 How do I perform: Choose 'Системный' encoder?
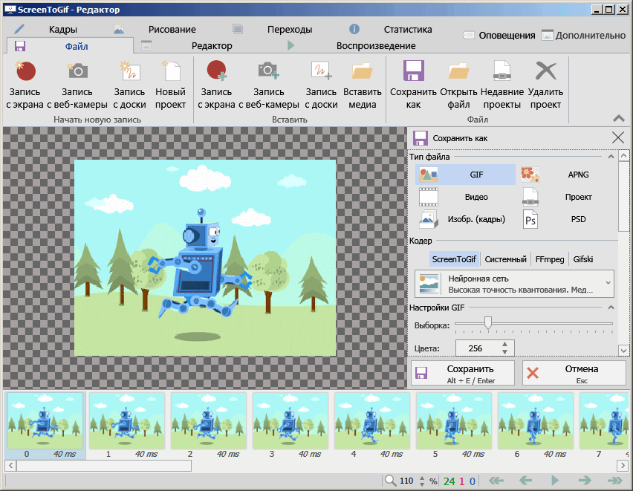[505, 259]
